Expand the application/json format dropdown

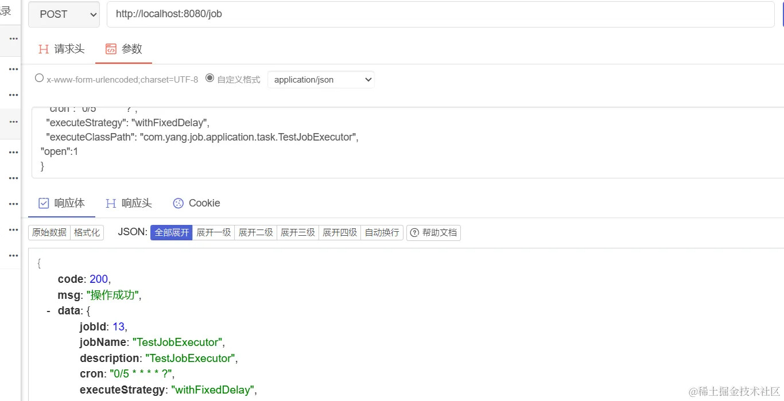[321, 80]
